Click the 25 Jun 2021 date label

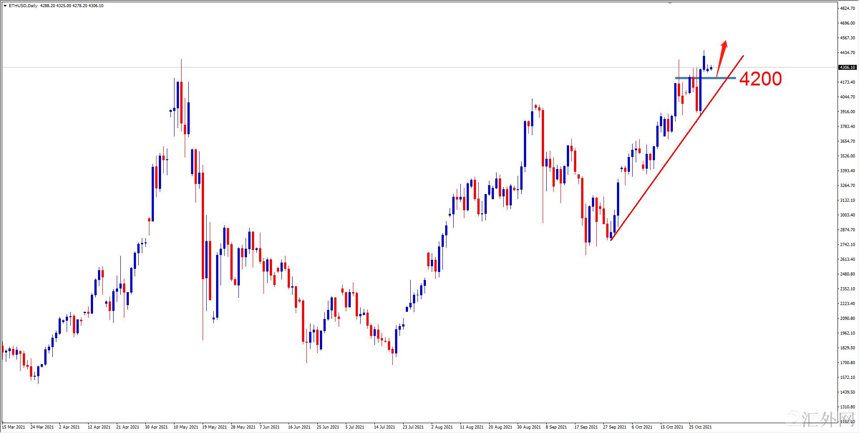pos(328,427)
